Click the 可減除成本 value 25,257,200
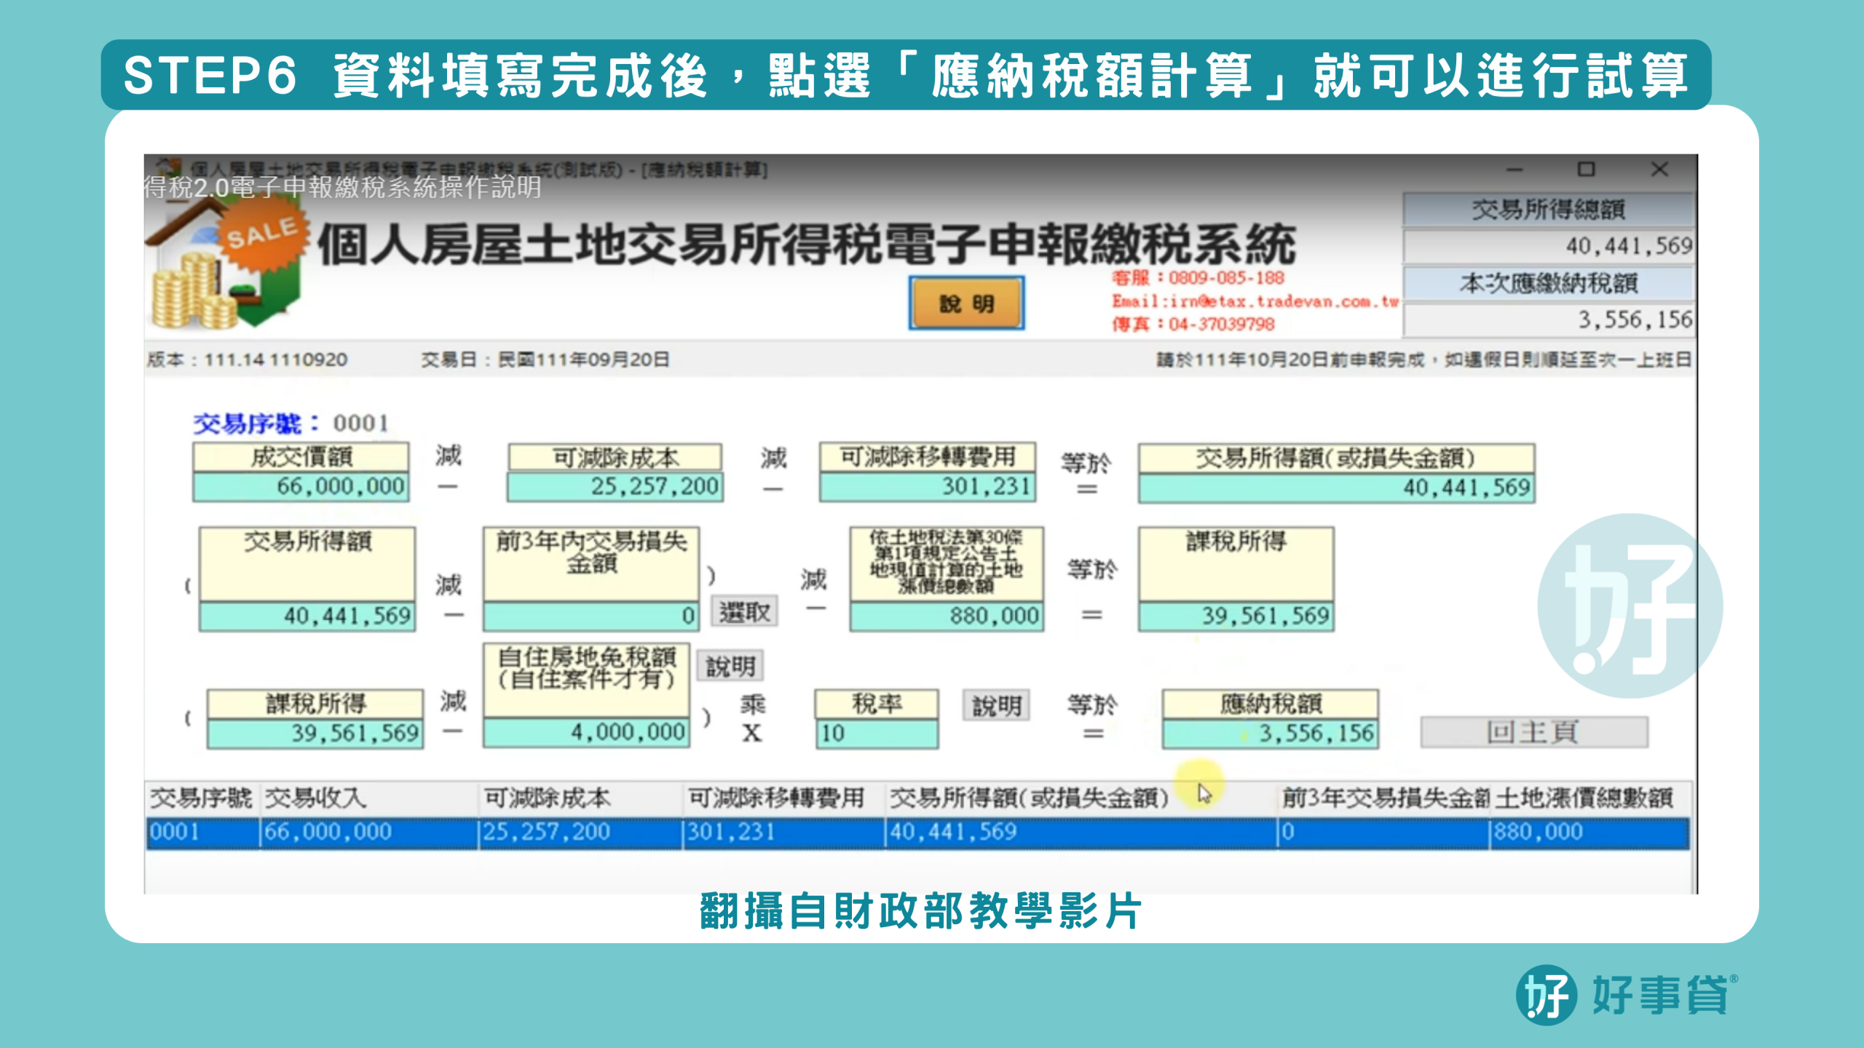Screen dimensions: 1864x1048 tap(615, 486)
